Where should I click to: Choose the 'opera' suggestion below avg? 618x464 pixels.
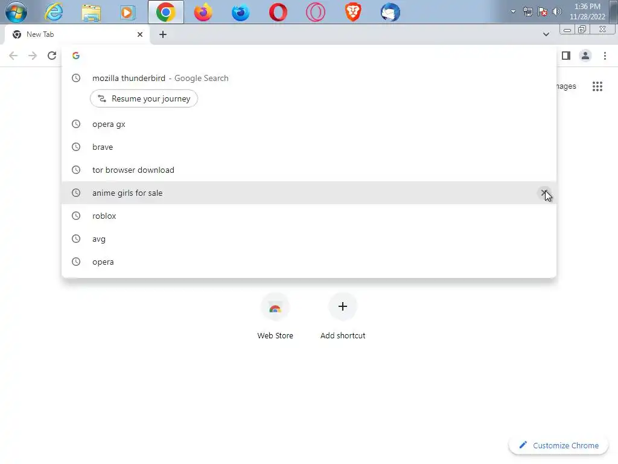[309, 261]
